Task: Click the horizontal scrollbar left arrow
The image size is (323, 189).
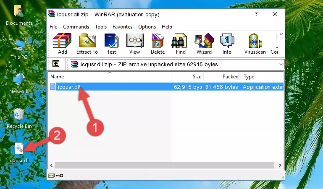Action: pyautogui.click(x=52, y=166)
